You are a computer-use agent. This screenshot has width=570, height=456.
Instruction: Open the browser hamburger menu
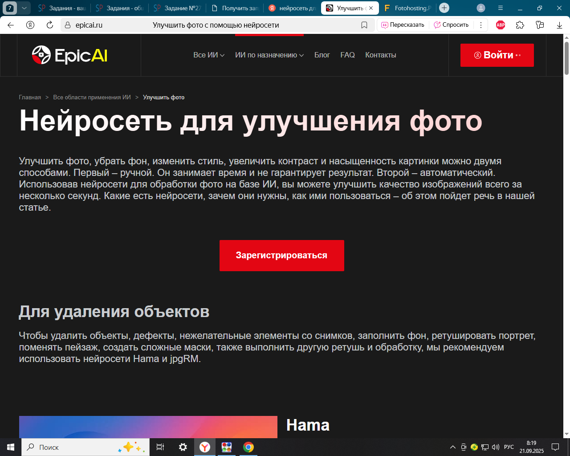click(501, 8)
